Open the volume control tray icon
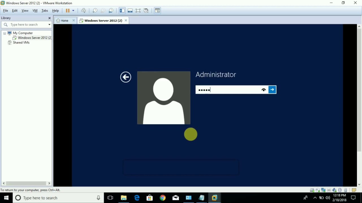 328,198
